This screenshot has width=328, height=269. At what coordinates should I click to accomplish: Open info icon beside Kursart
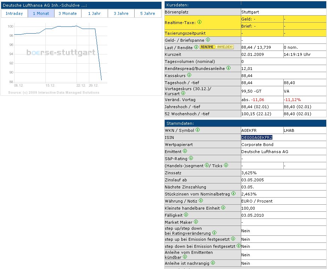point(183,93)
